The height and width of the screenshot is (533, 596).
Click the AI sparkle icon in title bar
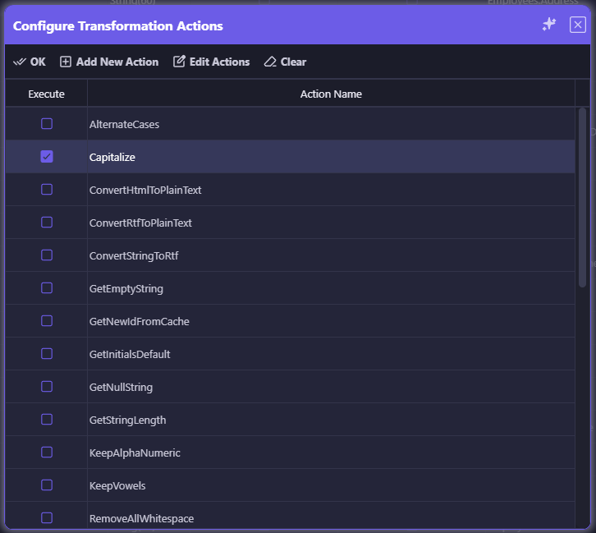coord(549,25)
